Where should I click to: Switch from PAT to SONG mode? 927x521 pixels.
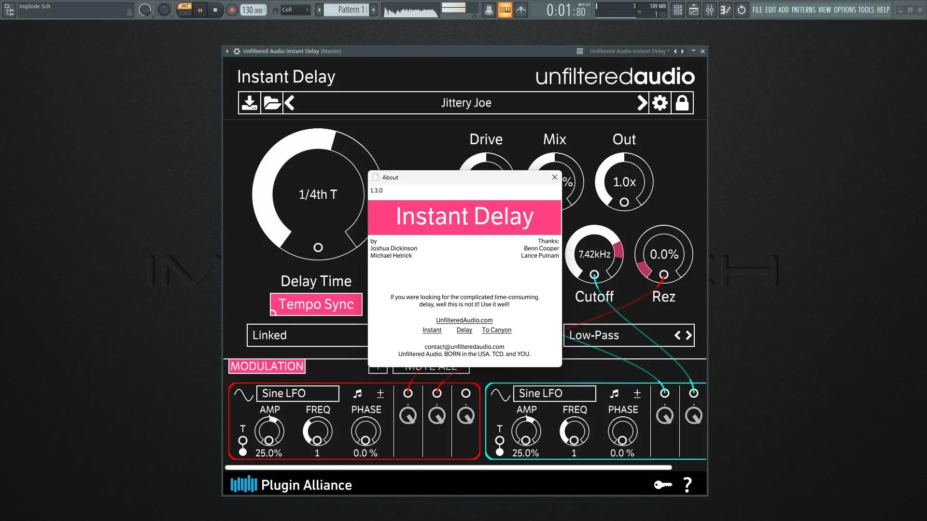(x=185, y=12)
